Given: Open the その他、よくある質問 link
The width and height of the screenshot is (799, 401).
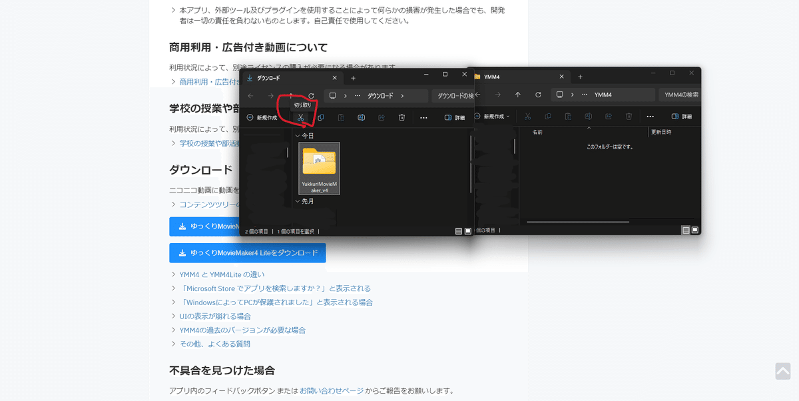Looking at the screenshot, I should tap(215, 344).
